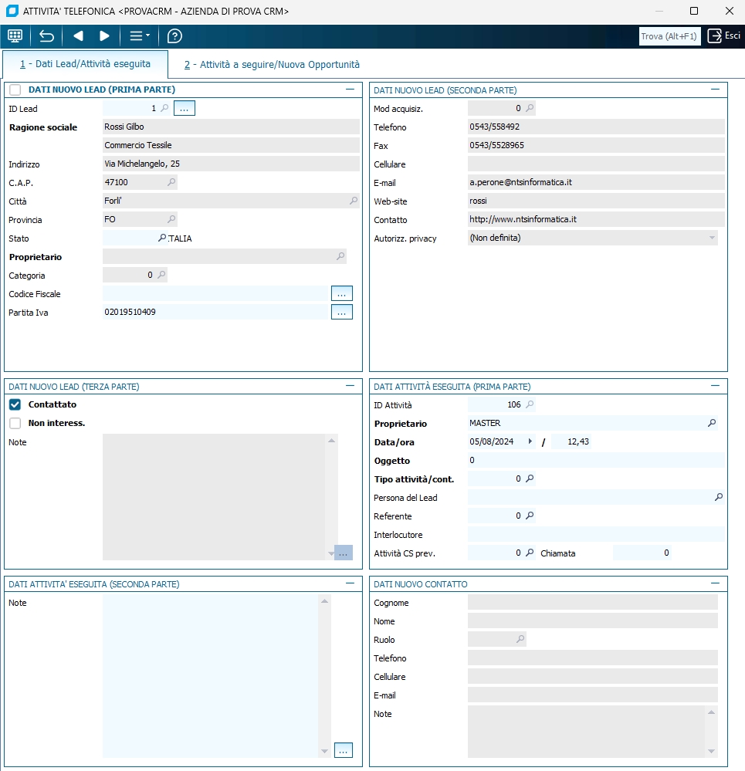Check the Non interess. checkbox
This screenshot has width=745, height=771.
pos(15,423)
